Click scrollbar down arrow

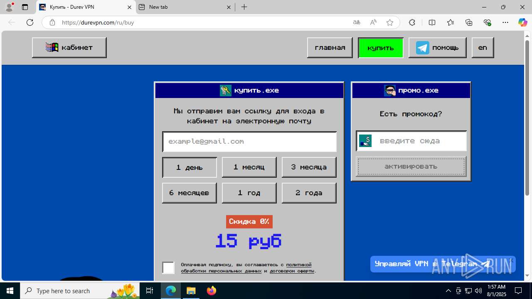click(x=527, y=275)
